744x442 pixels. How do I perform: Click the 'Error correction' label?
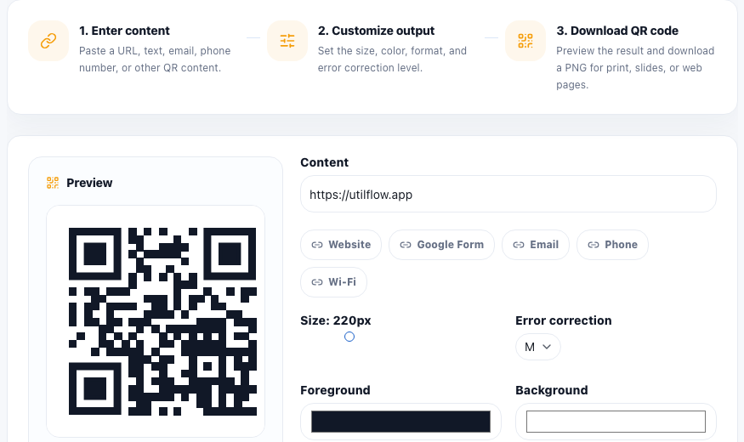(563, 320)
